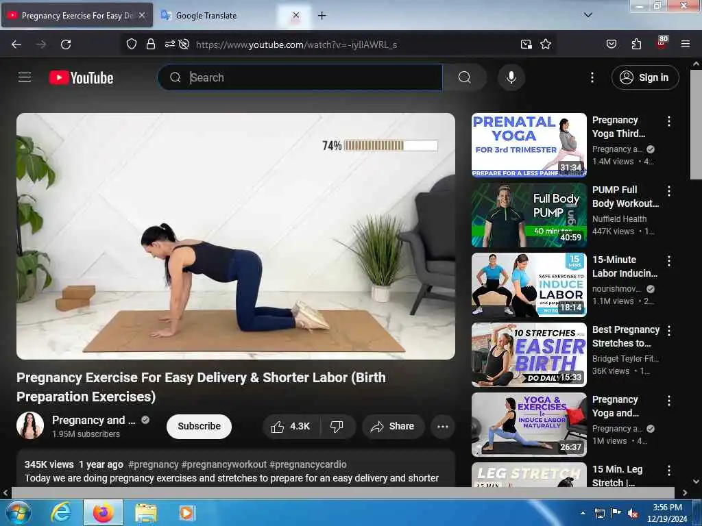Click the YouTube search magnifier button

(464, 77)
